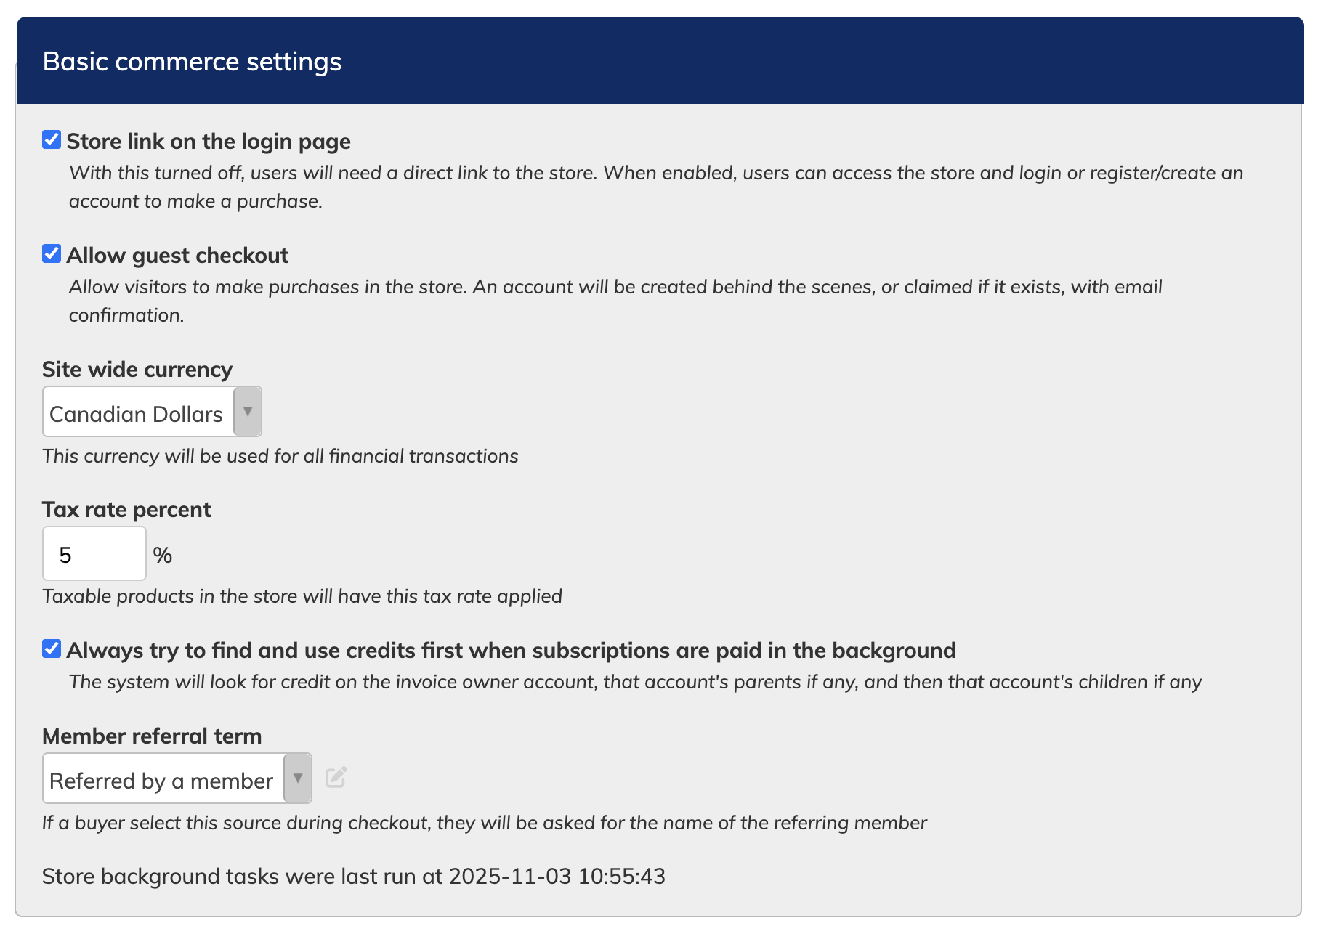
Task: Click the Referred by a member text in selector
Action: [x=161, y=781]
